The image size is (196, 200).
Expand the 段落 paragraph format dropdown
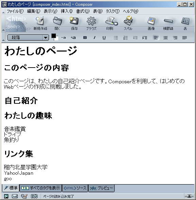click(46, 38)
